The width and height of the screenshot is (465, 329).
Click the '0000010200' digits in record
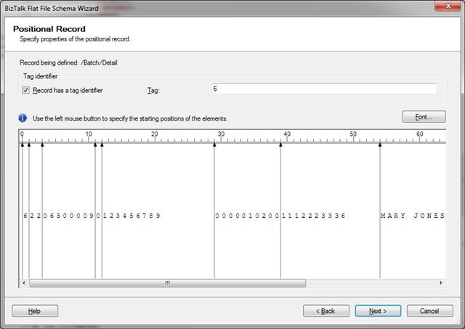point(247,216)
